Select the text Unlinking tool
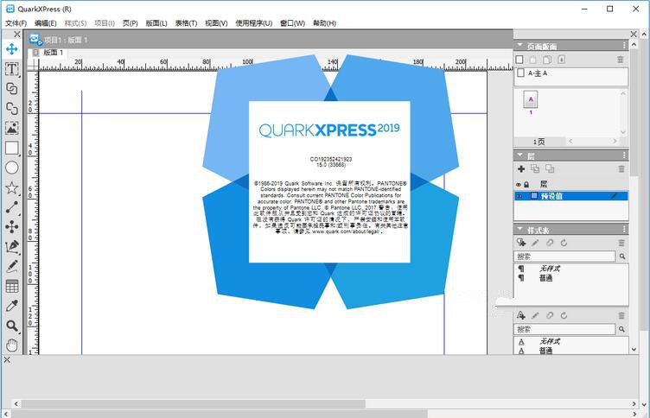Image resolution: width=650 pixels, height=418 pixels. (11, 108)
